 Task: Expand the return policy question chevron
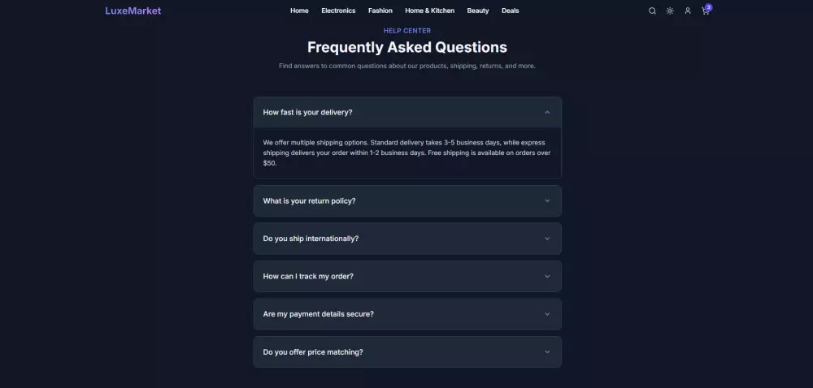pyautogui.click(x=547, y=200)
